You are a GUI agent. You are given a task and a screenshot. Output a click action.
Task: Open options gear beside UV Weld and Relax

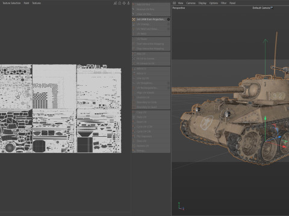point(169,29)
